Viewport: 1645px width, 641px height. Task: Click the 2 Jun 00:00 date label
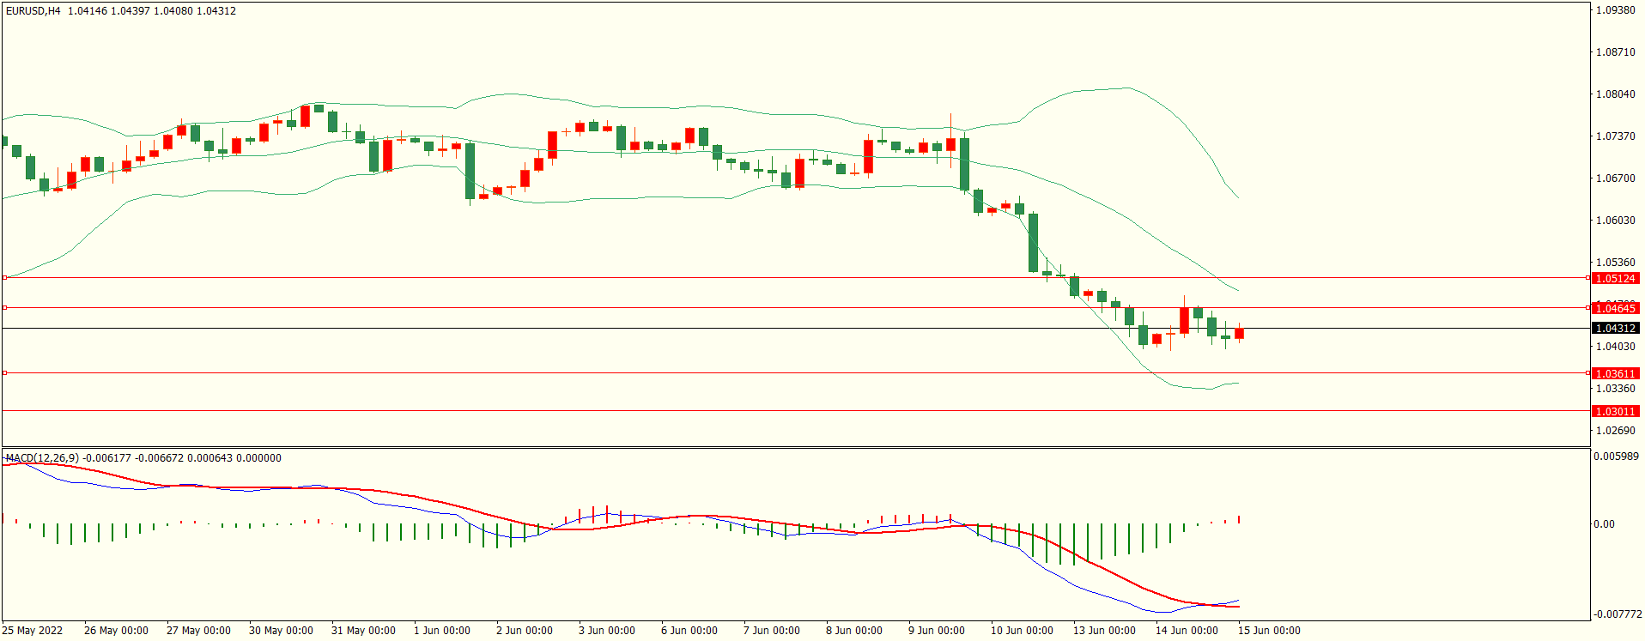coord(525,631)
